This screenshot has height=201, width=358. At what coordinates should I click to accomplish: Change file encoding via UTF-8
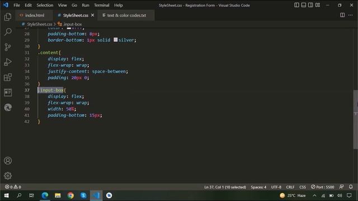pos(276,187)
